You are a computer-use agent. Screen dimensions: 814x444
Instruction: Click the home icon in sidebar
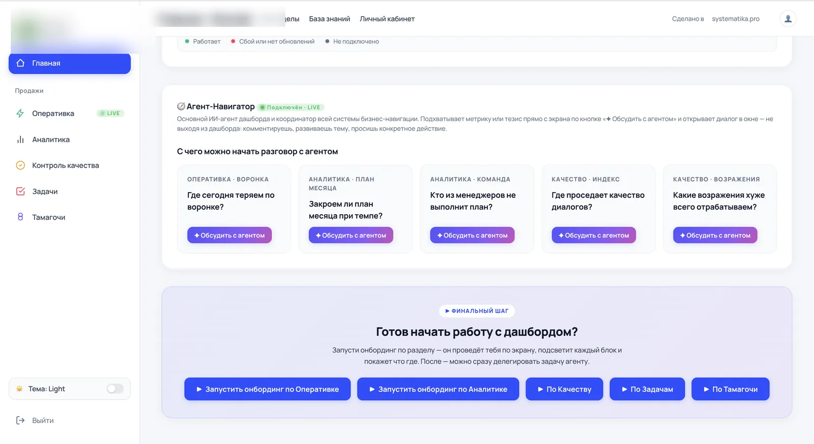pyautogui.click(x=20, y=63)
